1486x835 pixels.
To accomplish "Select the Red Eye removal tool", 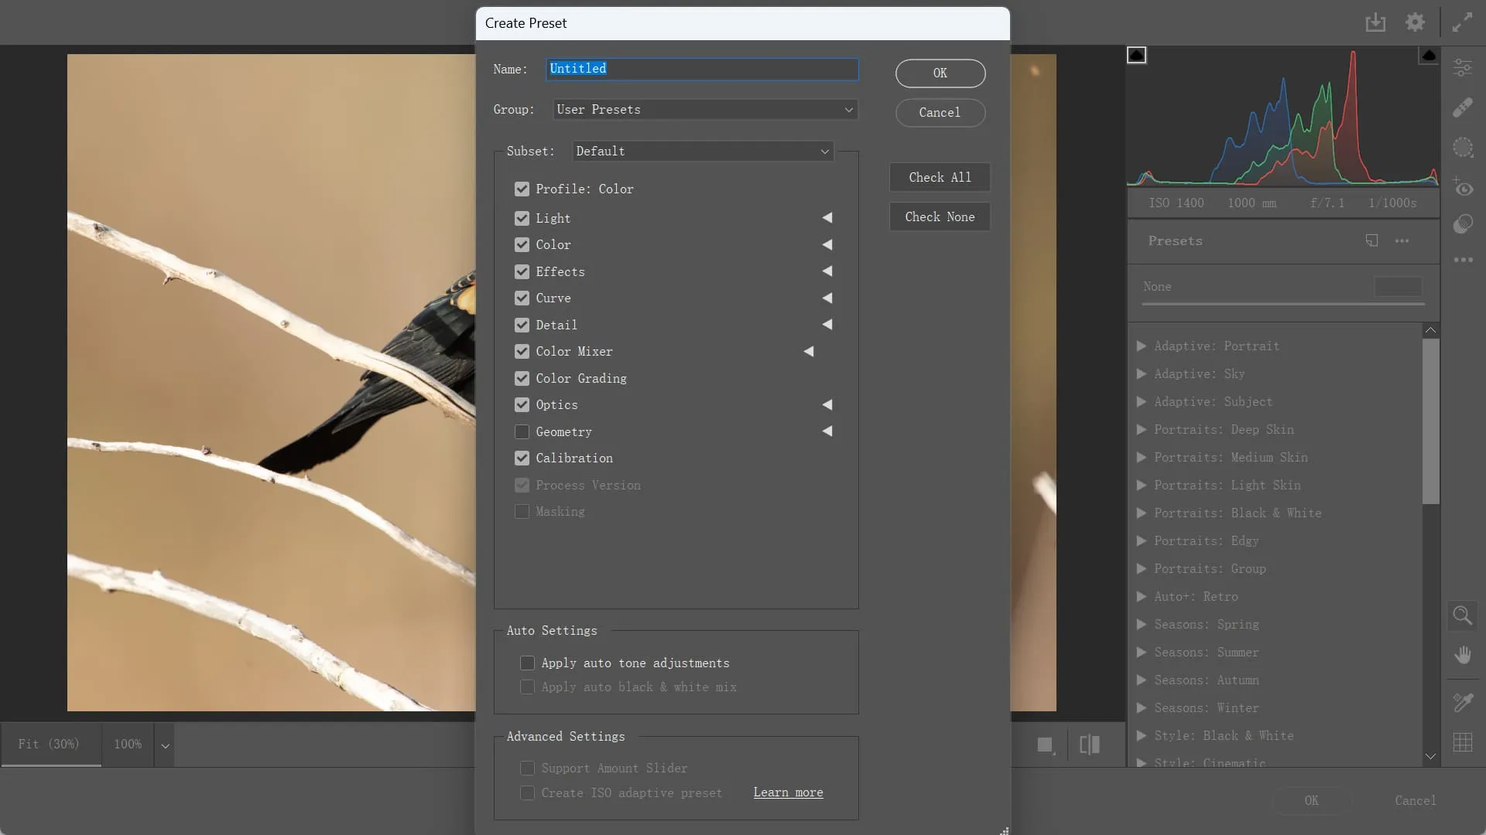I will pos(1462,188).
